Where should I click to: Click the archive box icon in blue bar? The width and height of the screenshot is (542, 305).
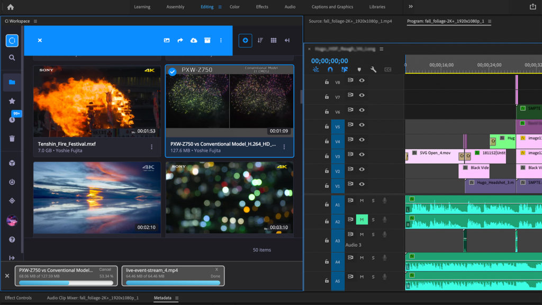(207, 40)
